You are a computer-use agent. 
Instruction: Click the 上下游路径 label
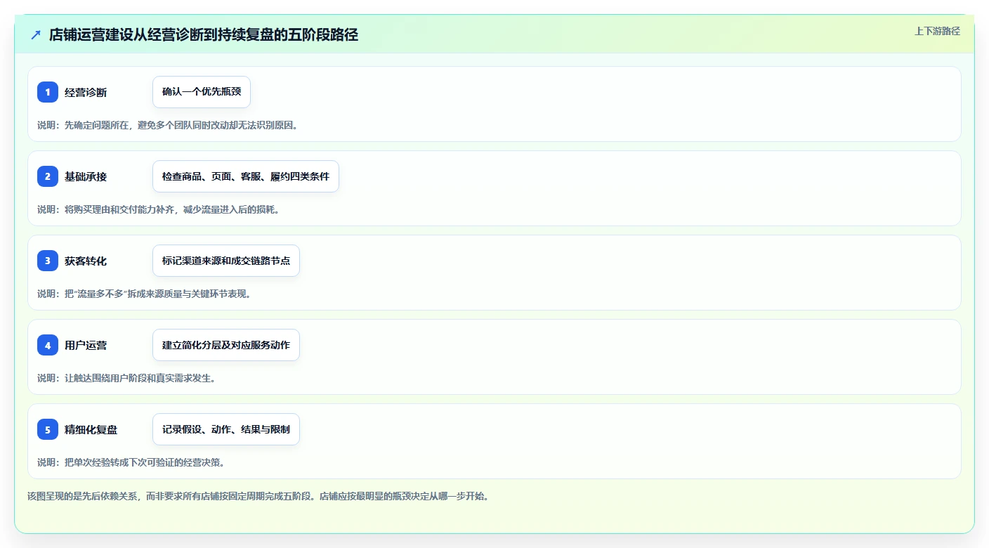pyautogui.click(x=937, y=31)
